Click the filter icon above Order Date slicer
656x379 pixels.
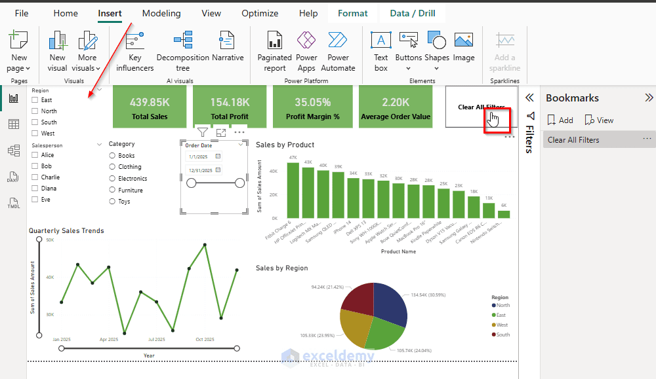tap(203, 132)
